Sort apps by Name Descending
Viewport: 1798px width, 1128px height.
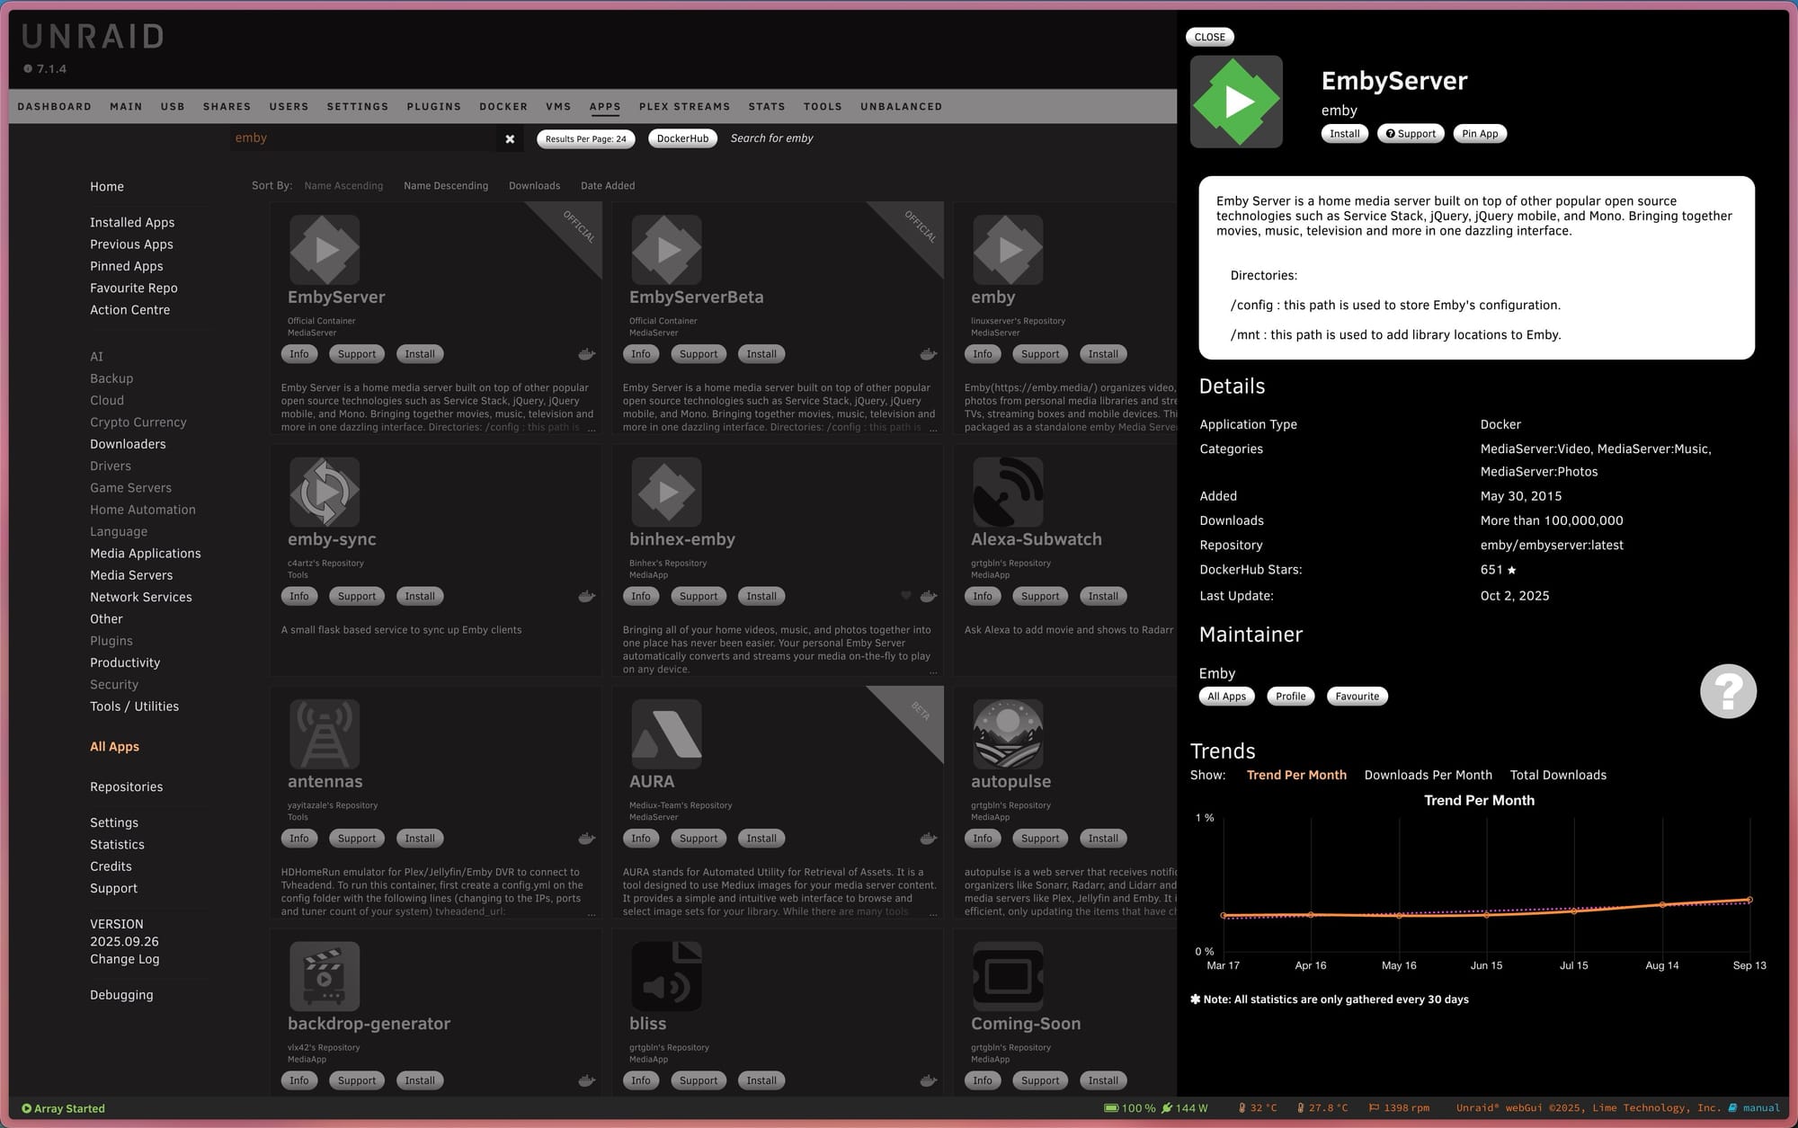coord(446,186)
